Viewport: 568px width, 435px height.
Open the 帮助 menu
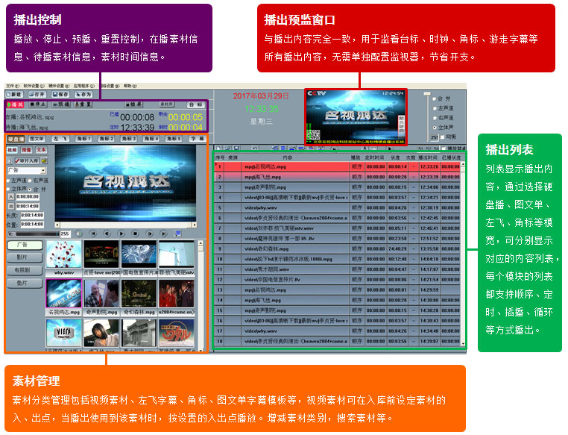coord(130,86)
